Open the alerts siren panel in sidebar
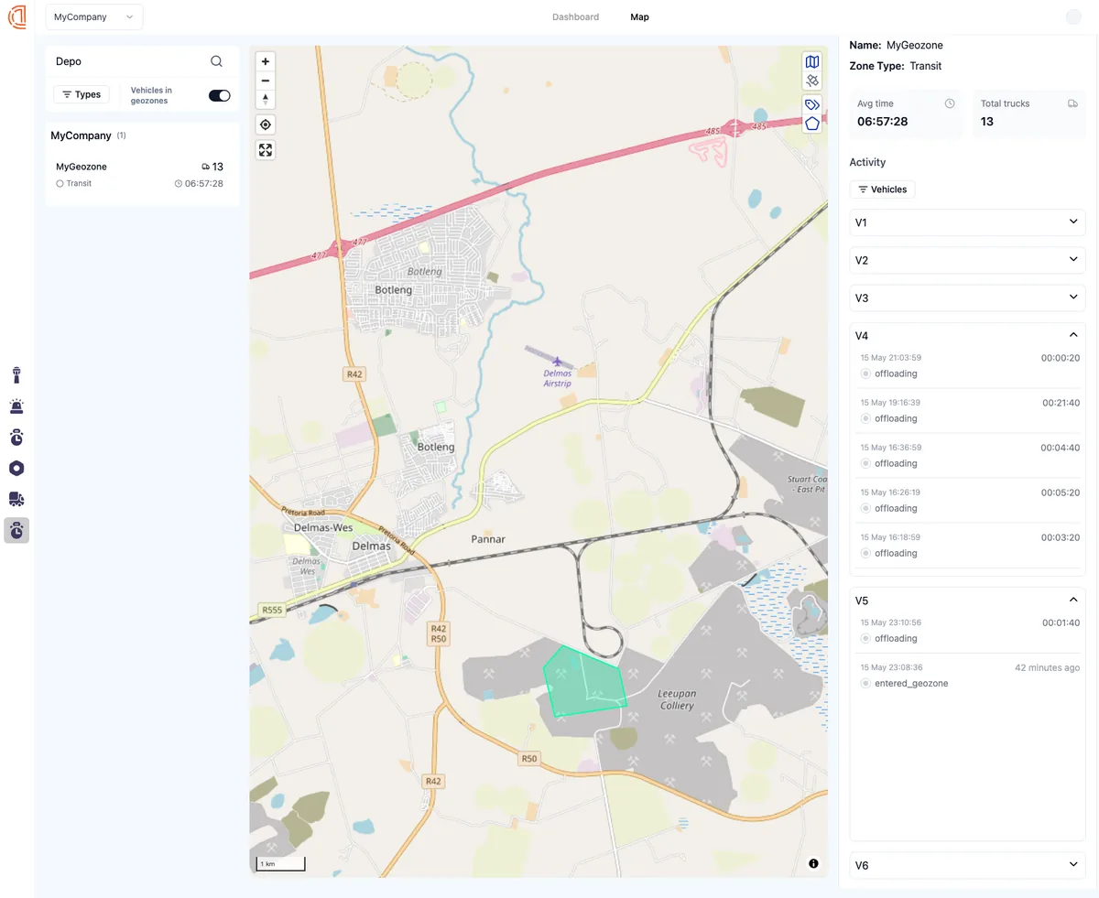 (16, 406)
